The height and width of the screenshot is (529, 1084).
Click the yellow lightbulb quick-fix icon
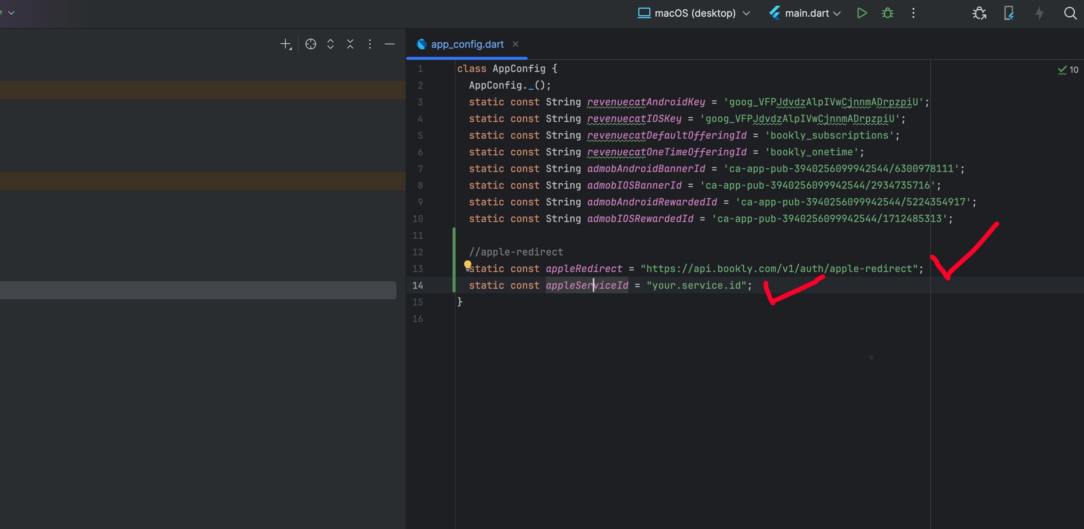coord(467,265)
